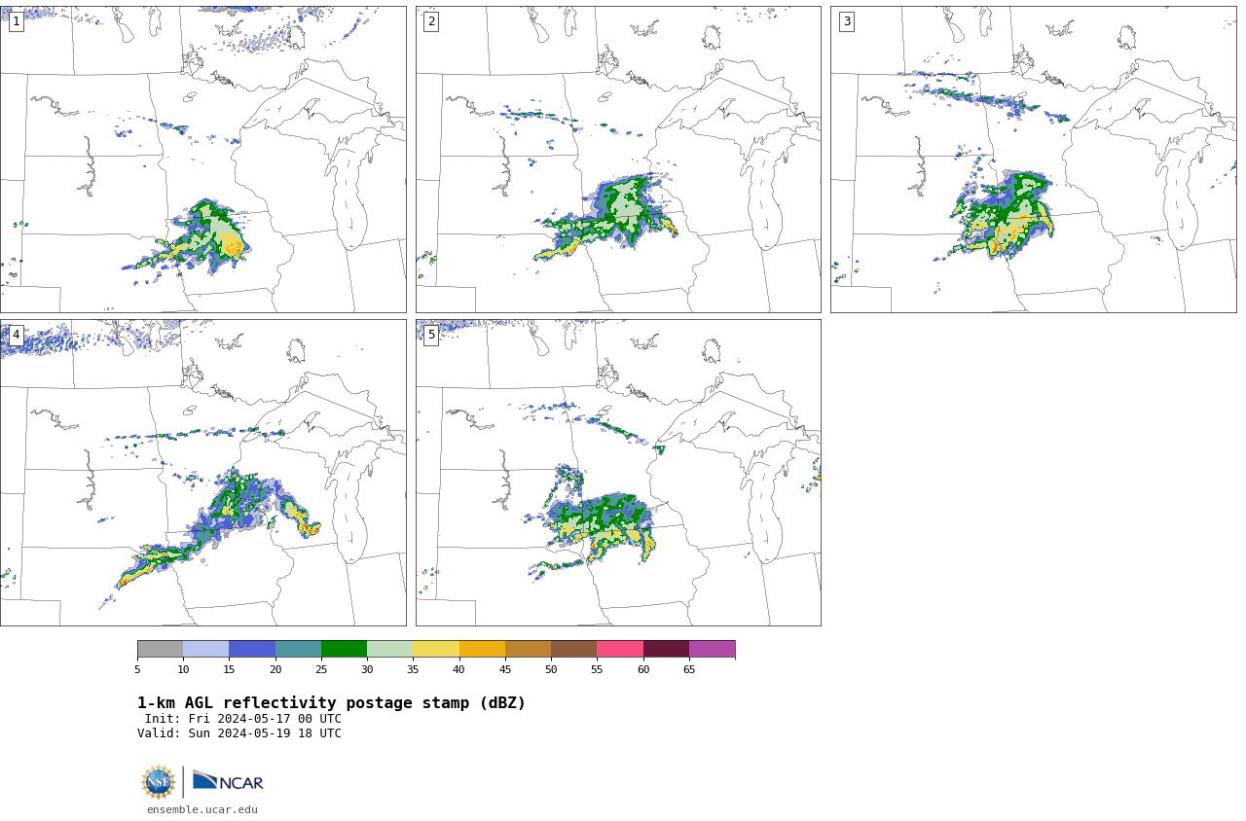Click the maroon 60-65 dBZ swatch

pyautogui.click(x=666, y=649)
